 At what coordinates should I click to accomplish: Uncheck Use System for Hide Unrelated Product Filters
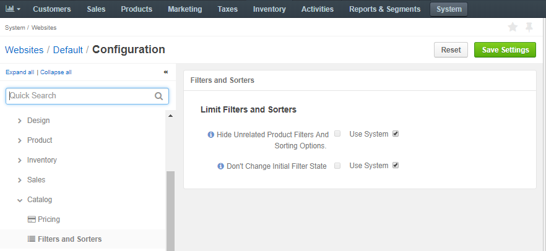[x=396, y=134]
